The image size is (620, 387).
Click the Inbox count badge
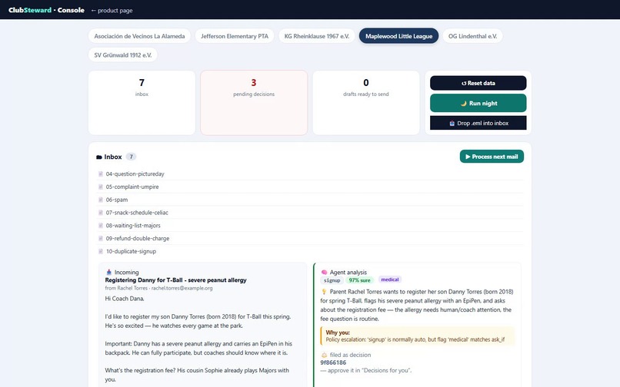click(x=132, y=157)
